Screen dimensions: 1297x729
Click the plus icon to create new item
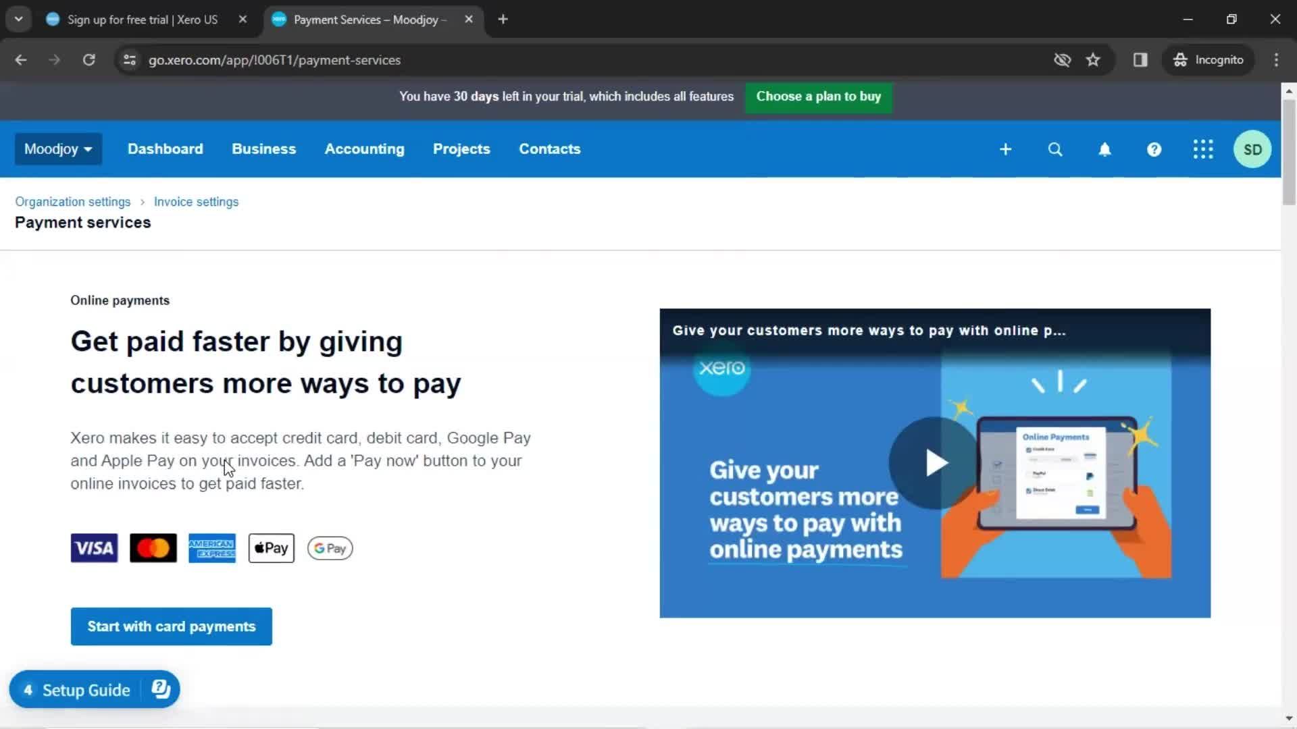pyautogui.click(x=1005, y=149)
